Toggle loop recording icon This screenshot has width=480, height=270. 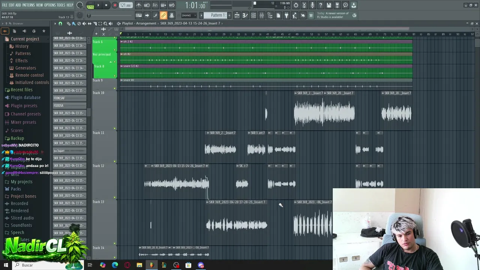pyautogui.click(x=172, y=5)
